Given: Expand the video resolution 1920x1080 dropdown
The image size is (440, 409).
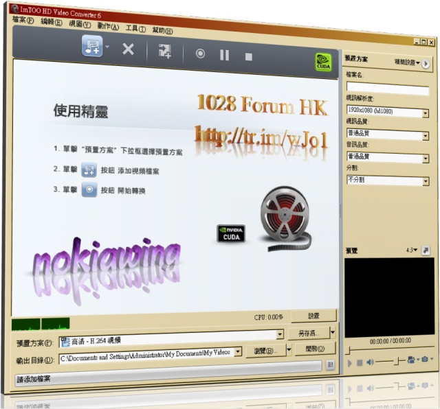Looking at the screenshot, I should (426, 113).
